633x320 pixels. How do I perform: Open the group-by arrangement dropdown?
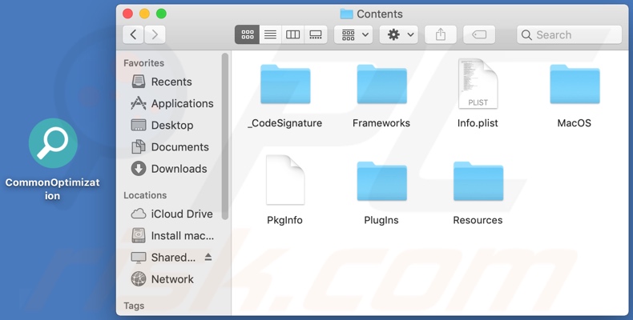point(353,34)
